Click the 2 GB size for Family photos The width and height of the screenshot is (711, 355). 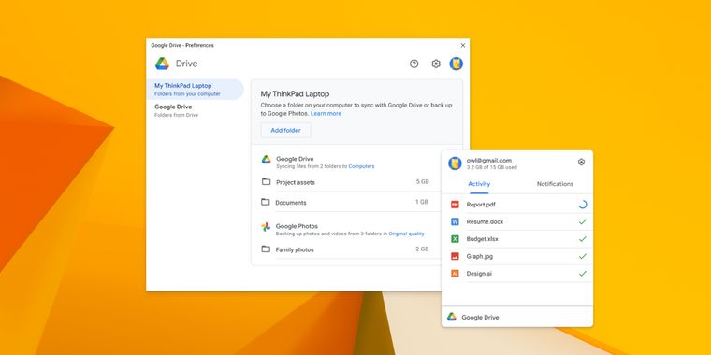point(422,249)
